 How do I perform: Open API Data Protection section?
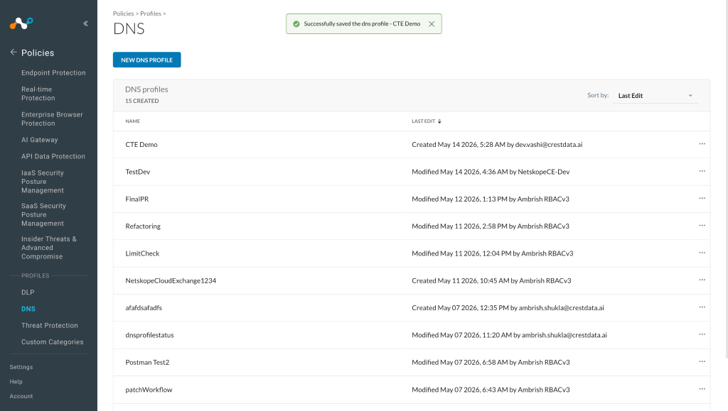pyautogui.click(x=53, y=157)
